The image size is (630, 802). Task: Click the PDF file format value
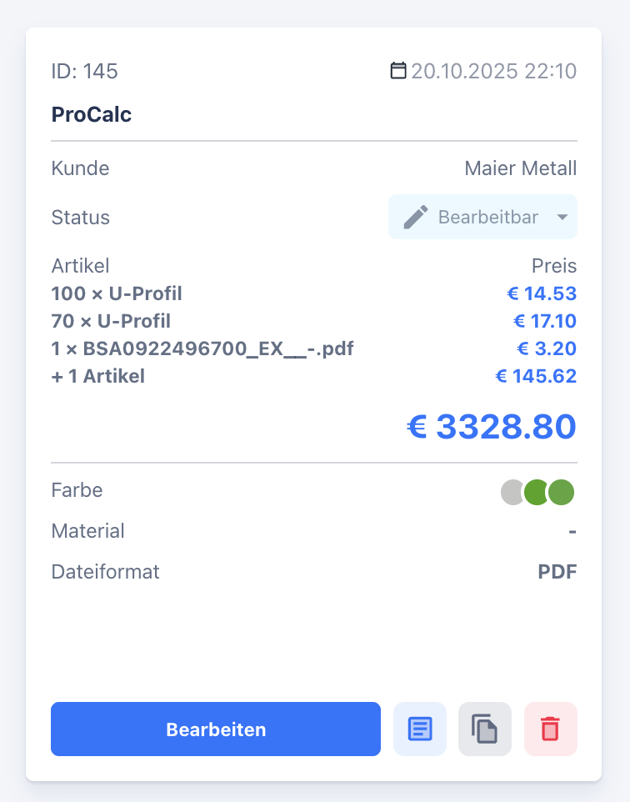(x=557, y=572)
